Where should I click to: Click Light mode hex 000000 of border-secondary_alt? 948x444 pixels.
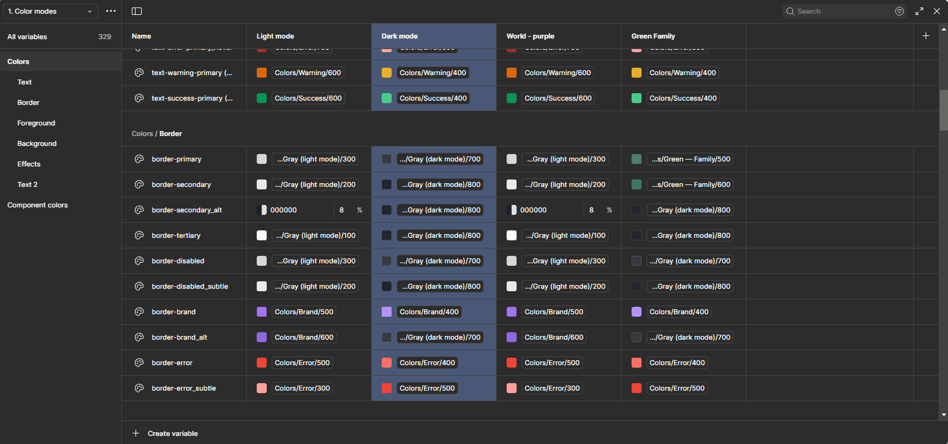click(283, 210)
